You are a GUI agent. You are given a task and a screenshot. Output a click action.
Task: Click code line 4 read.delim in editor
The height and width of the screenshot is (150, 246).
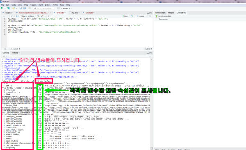point(75,25)
